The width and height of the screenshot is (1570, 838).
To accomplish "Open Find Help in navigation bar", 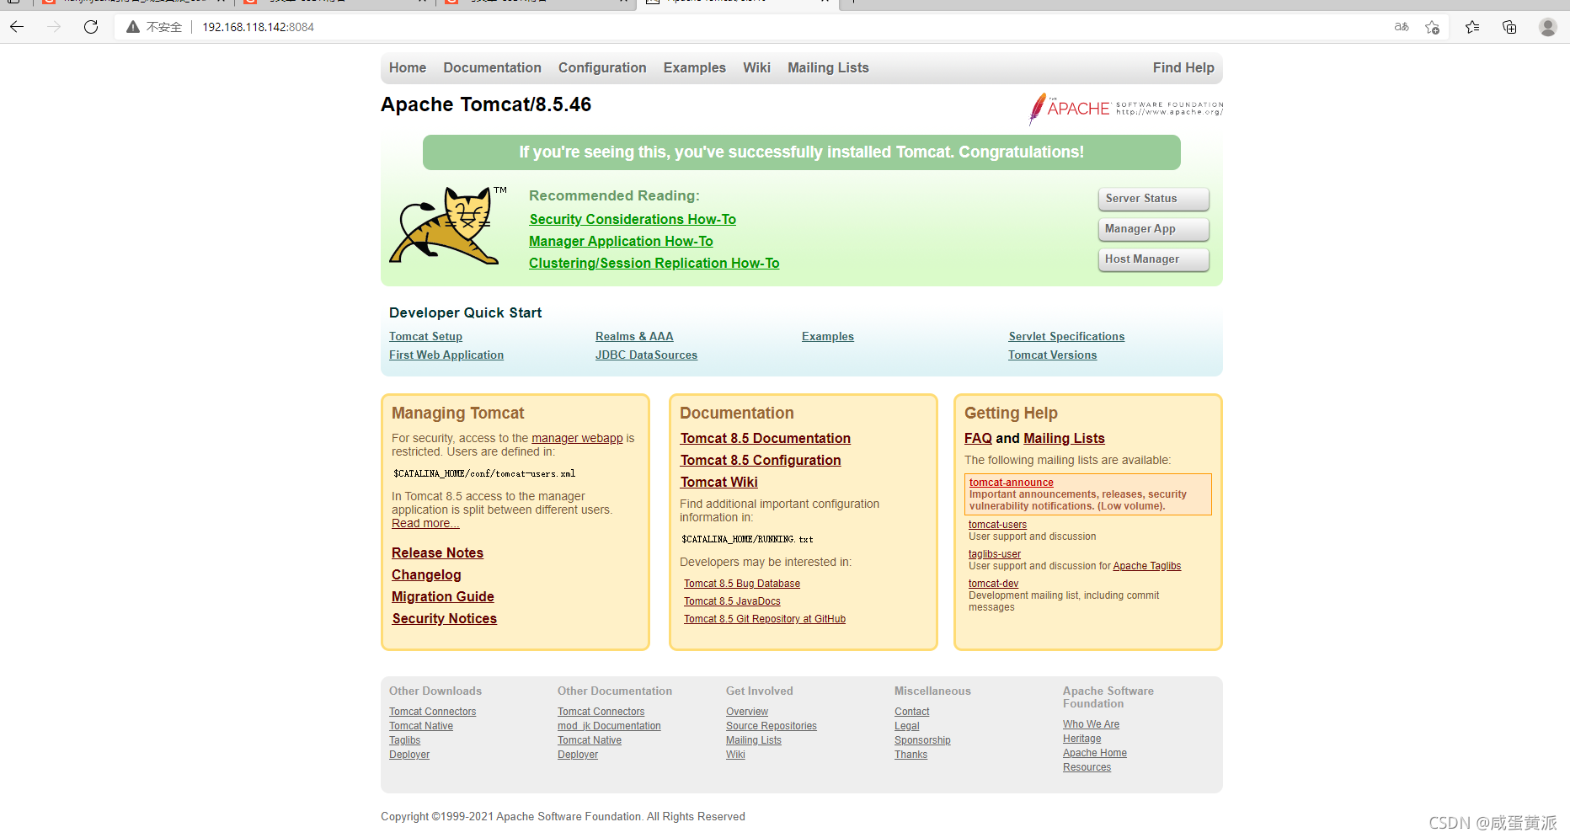I will pos(1183,67).
